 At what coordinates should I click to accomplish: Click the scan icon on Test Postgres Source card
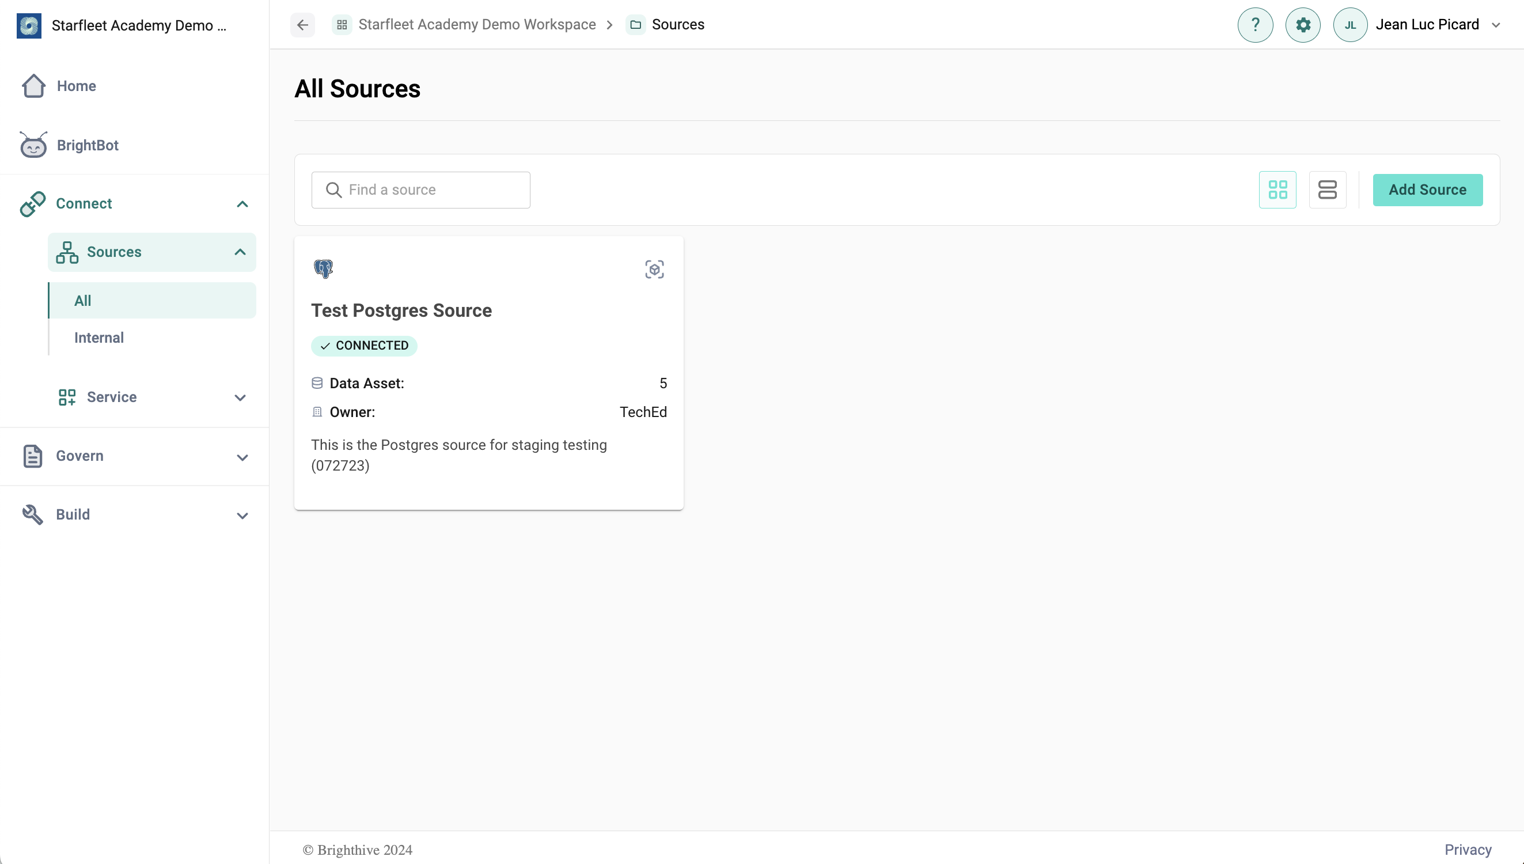click(x=654, y=270)
